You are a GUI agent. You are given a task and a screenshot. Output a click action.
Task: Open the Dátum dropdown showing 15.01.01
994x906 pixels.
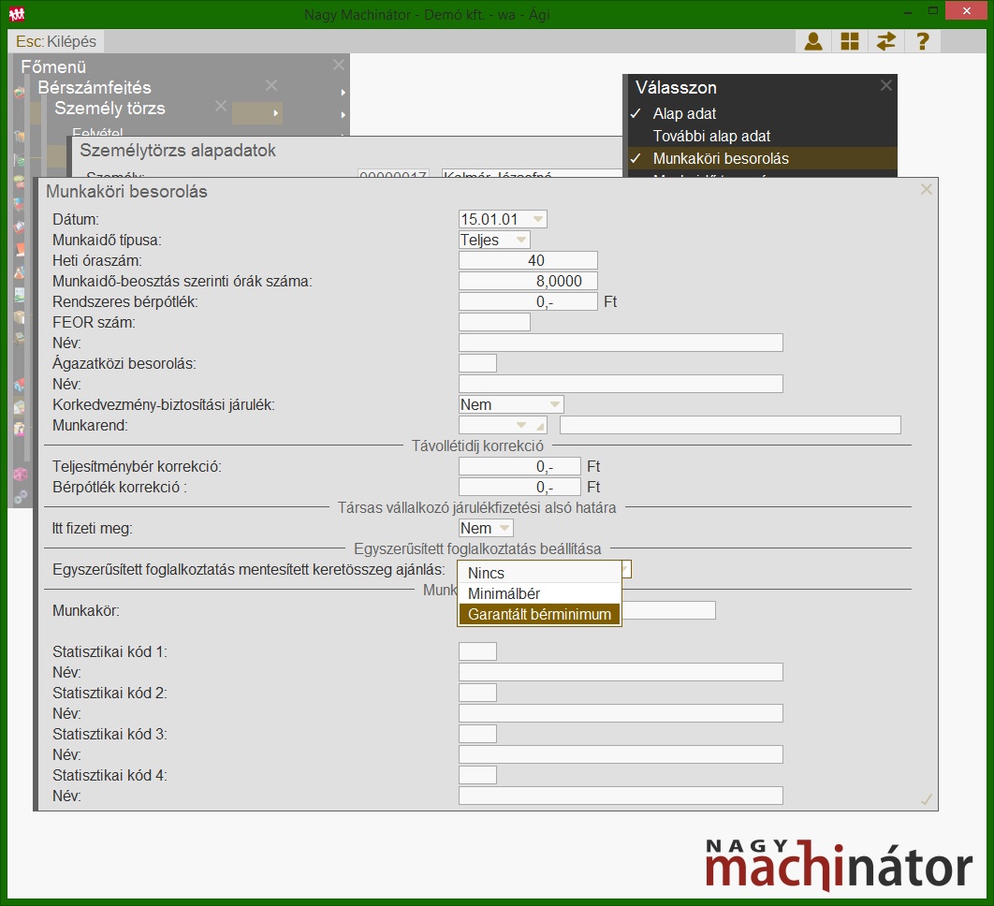pos(537,219)
